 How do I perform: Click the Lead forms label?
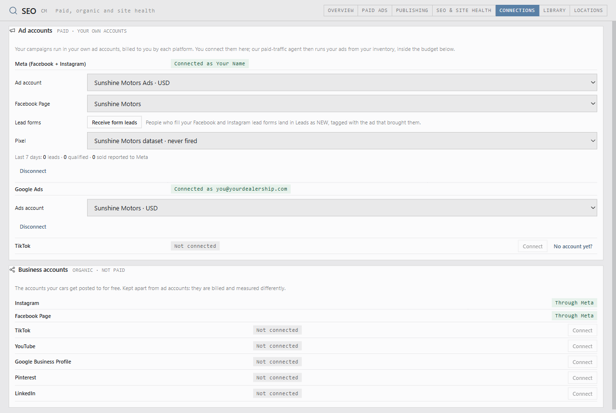click(x=28, y=122)
